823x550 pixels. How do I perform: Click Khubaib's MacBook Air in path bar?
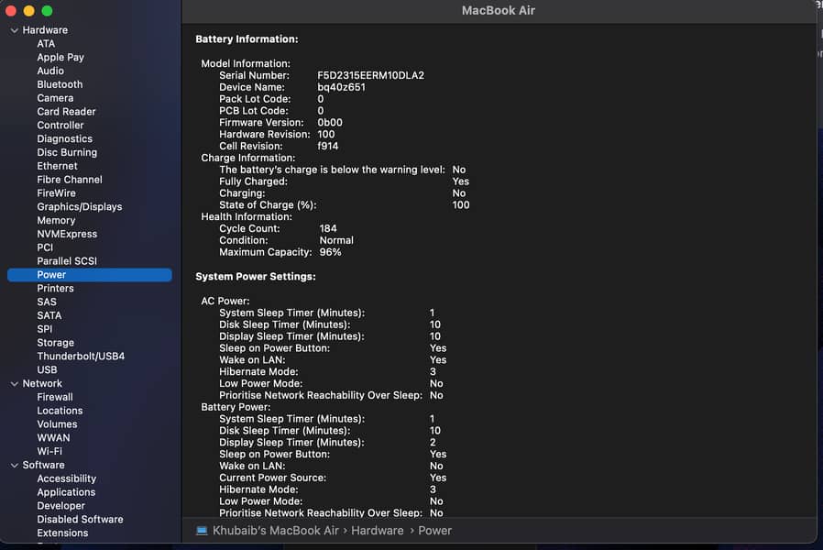coord(276,531)
